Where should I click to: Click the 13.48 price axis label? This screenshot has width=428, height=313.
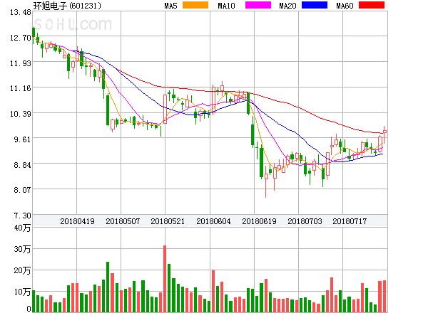(21, 12)
